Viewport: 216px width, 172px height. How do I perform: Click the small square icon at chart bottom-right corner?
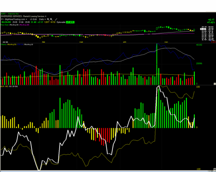point(215,169)
